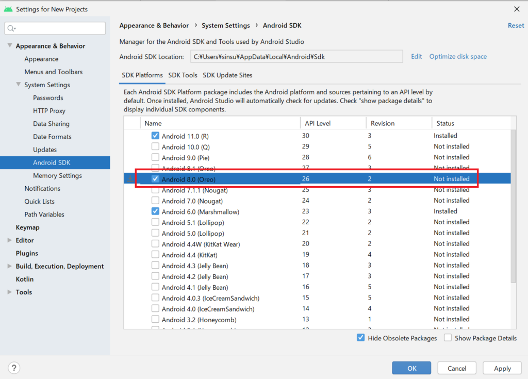The height and width of the screenshot is (379, 528).
Task: Open Memory Settings
Action: pos(57,175)
